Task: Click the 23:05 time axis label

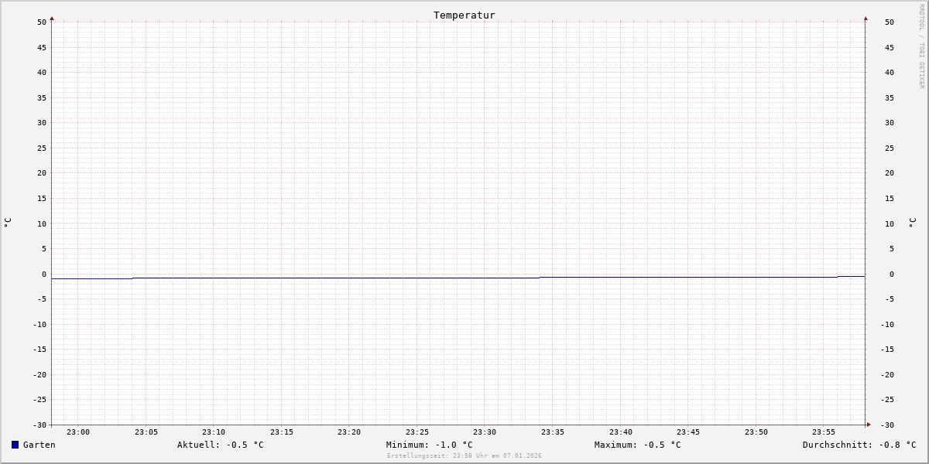Action: 146,432
